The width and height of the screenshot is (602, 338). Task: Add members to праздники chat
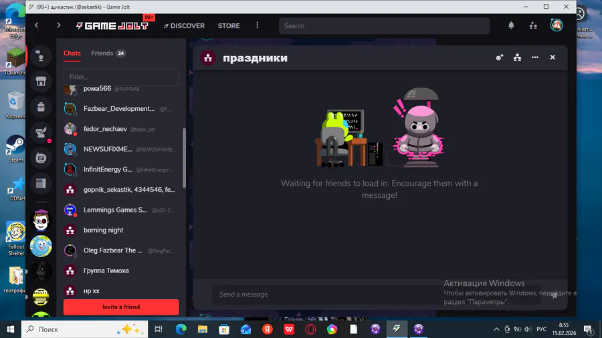pyautogui.click(x=499, y=57)
